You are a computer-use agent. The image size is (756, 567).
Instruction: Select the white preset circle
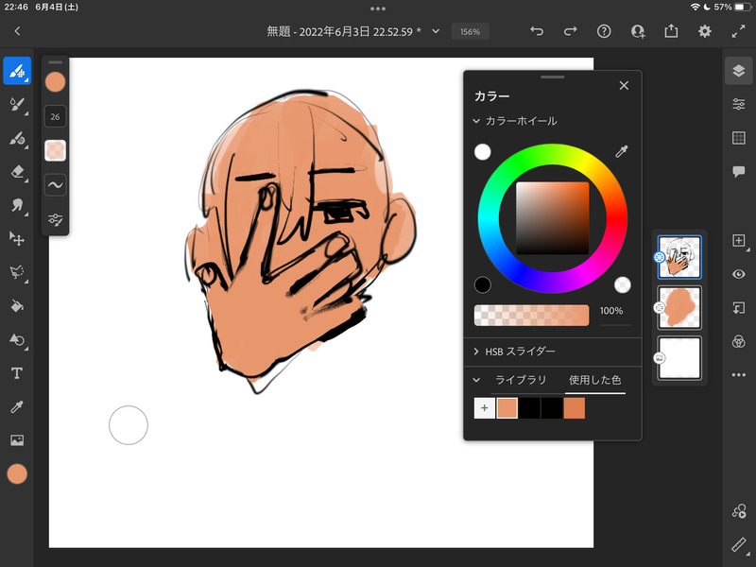[483, 152]
